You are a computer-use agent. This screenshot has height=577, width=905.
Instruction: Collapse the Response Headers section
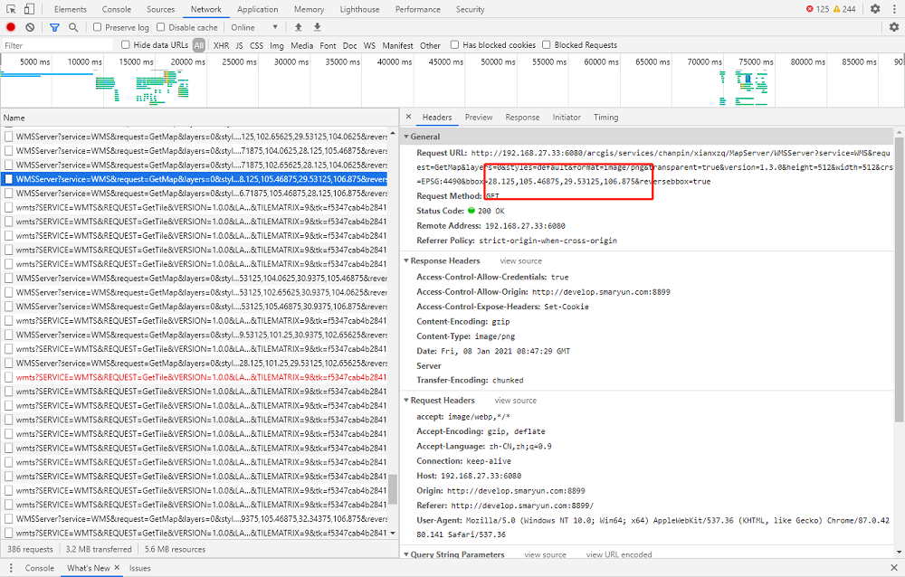(406, 260)
